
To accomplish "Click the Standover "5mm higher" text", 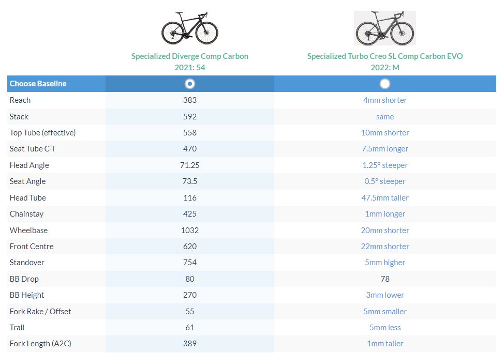I will [x=384, y=263].
